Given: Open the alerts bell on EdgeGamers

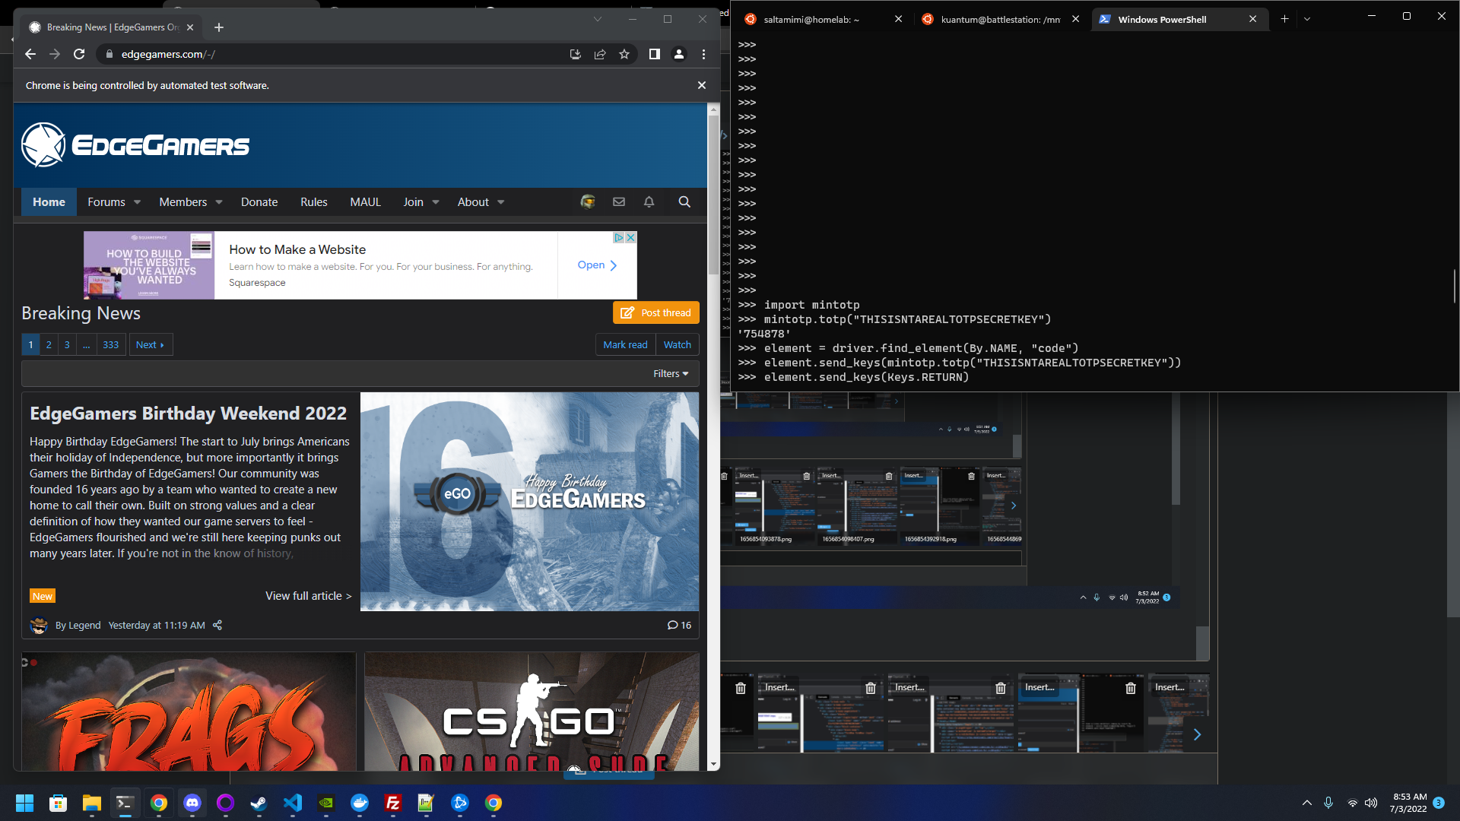Looking at the screenshot, I should point(649,201).
